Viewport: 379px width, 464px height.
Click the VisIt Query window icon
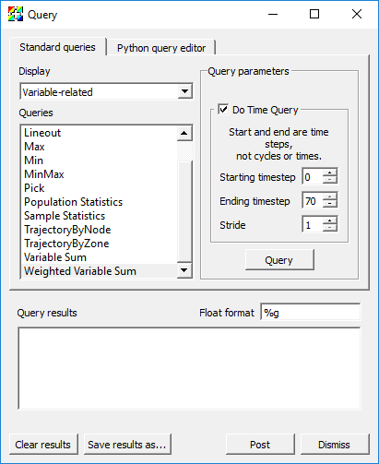tap(16, 14)
